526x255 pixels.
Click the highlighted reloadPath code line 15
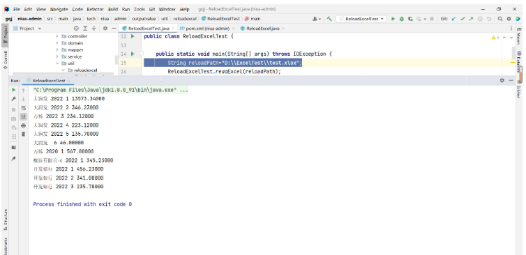(223, 63)
